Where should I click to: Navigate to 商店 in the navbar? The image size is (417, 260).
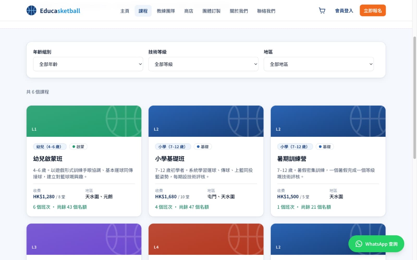(x=189, y=11)
